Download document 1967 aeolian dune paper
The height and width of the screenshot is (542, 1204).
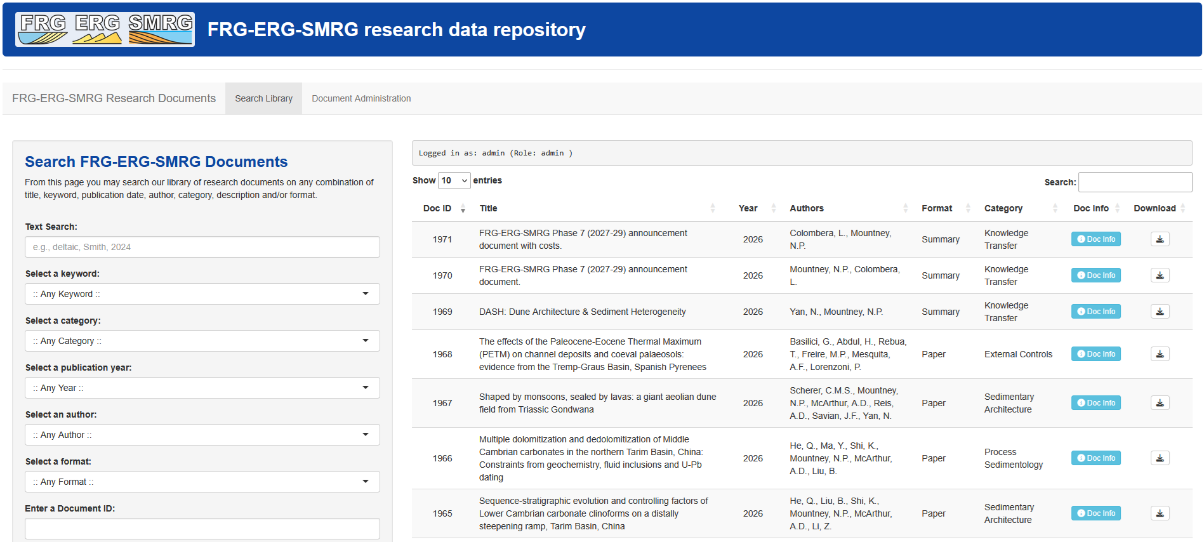1160,403
